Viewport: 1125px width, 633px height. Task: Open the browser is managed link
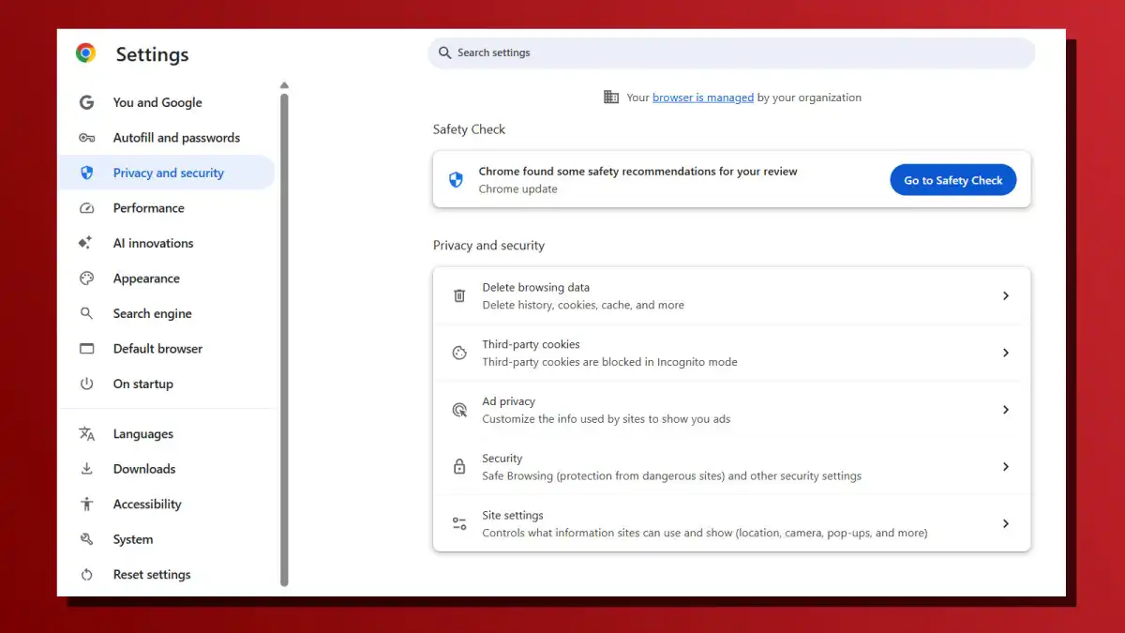pos(703,97)
